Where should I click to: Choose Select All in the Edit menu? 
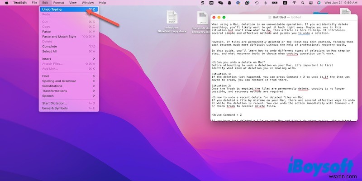coord(69,51)
